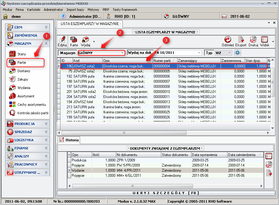Open Kontrola jakości partii item
Image resolution: width=279 pixels, height=205 pixels.
coord(33,113)
